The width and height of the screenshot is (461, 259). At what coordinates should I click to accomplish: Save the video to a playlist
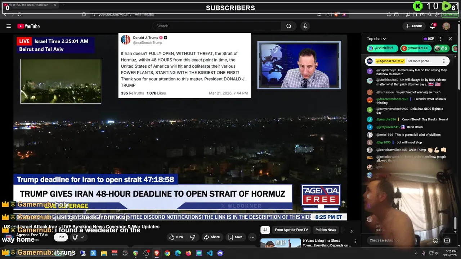click(235, 237)
